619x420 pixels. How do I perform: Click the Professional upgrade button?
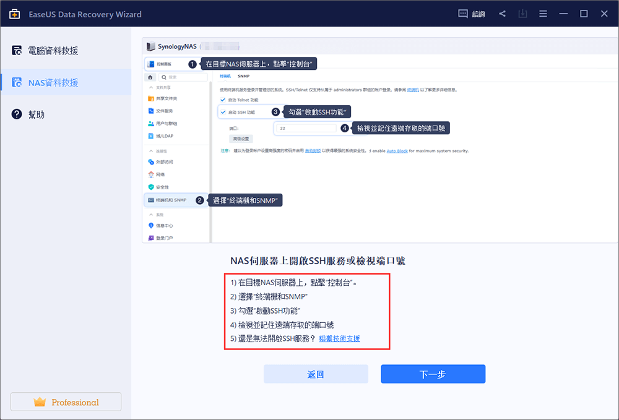tap(66, 402)
